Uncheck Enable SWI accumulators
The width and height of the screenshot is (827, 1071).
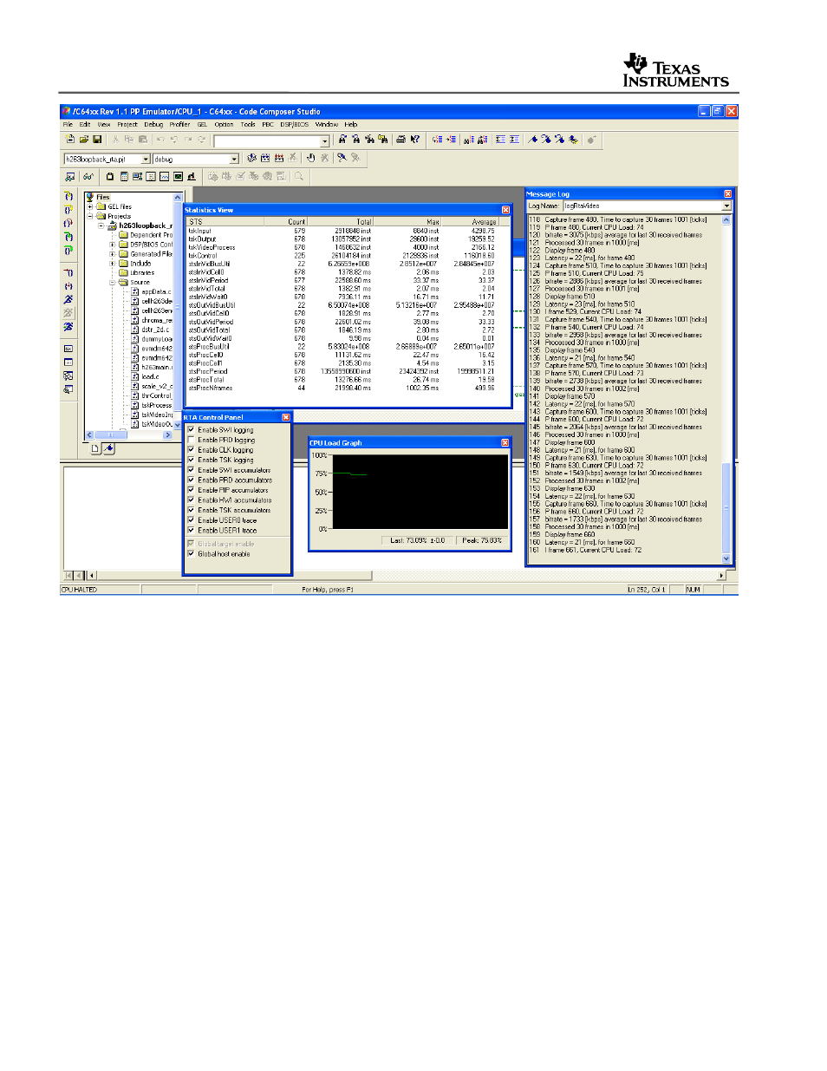pos(191,469)
